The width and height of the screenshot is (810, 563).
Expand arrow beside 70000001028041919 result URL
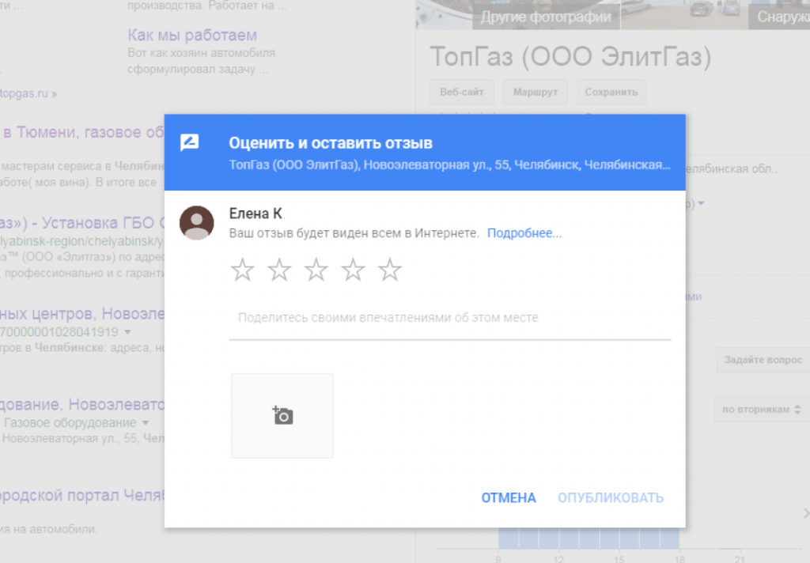point(127,332)
